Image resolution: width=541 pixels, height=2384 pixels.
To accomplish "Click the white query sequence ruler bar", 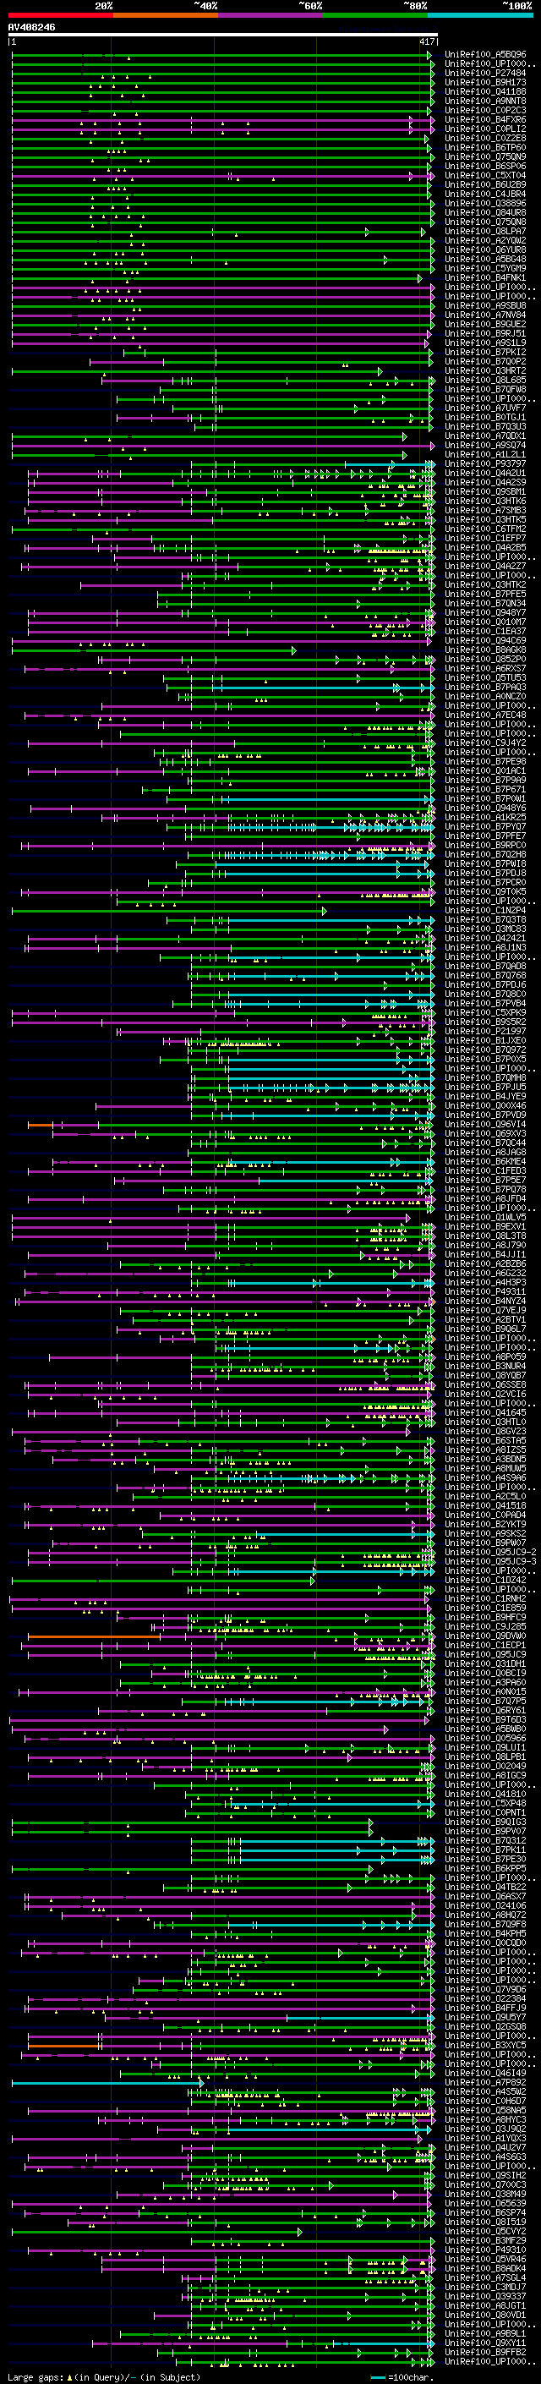I will [x=223, y=34].
